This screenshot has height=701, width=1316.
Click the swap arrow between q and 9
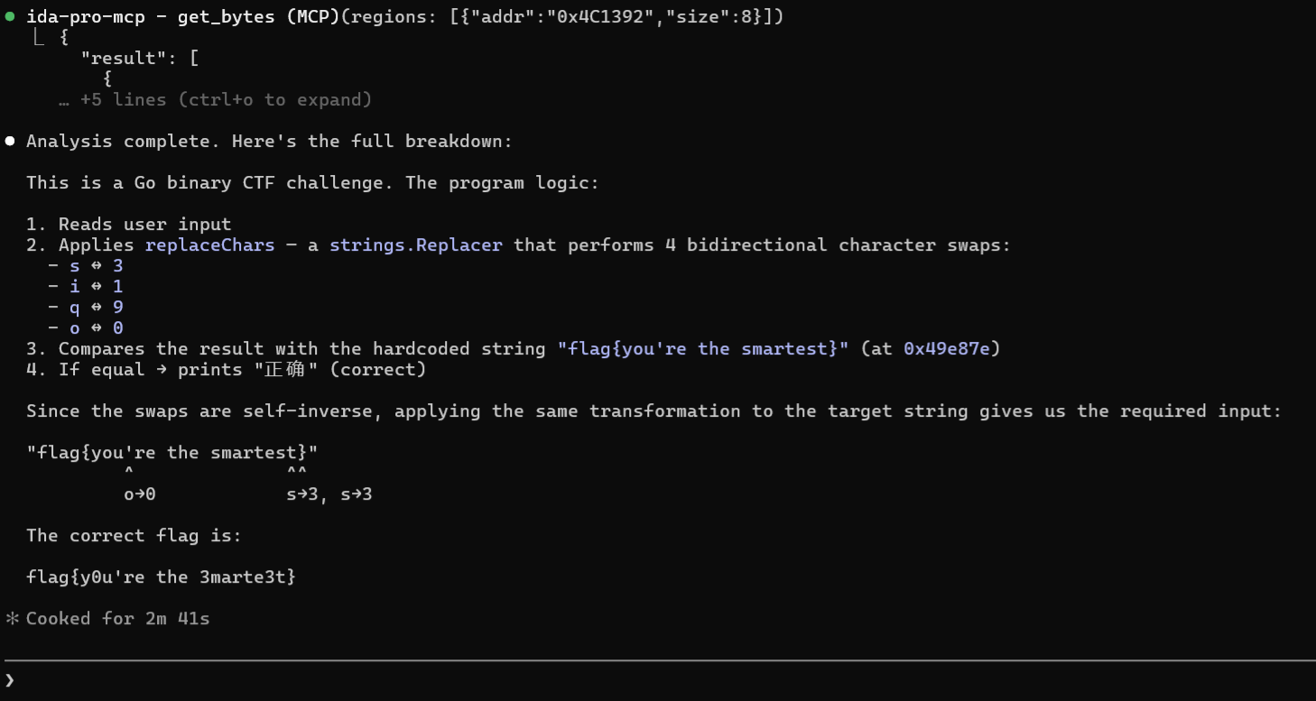pyautogui.click(x=96, y=308)
